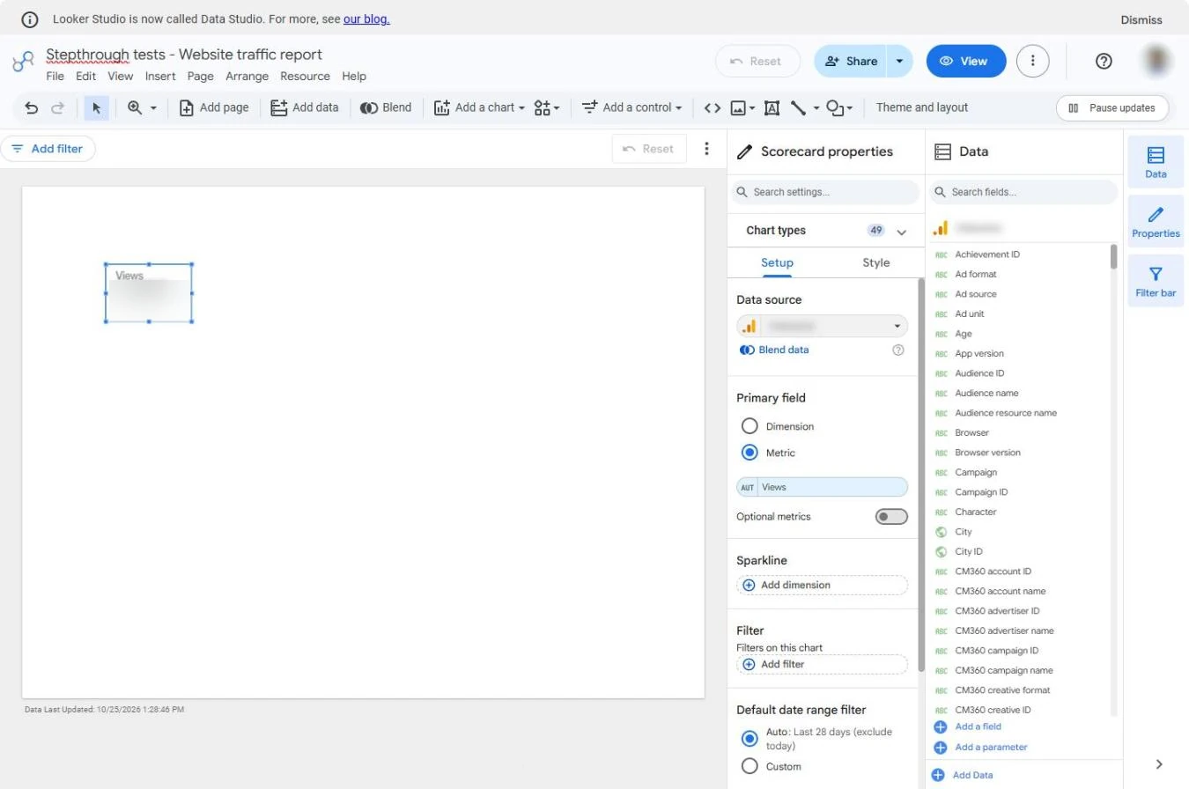
Task: Open the more options three-dot menu beside View
Action: 1033,61
